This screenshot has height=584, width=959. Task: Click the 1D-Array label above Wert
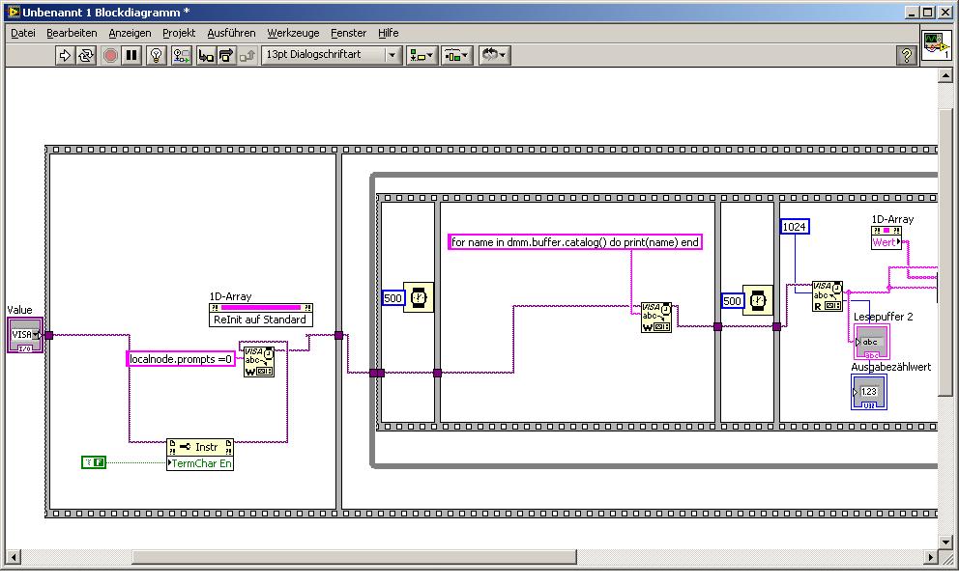(892, 219)
